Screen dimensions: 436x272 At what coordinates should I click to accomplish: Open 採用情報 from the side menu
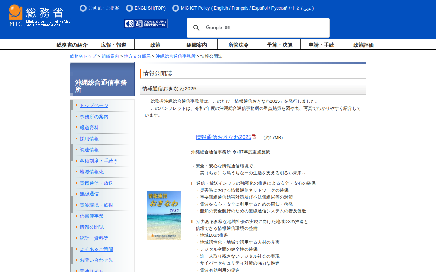(89, 139)
